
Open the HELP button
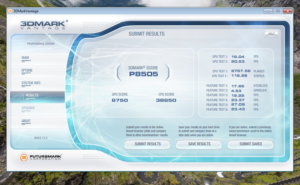271,34
